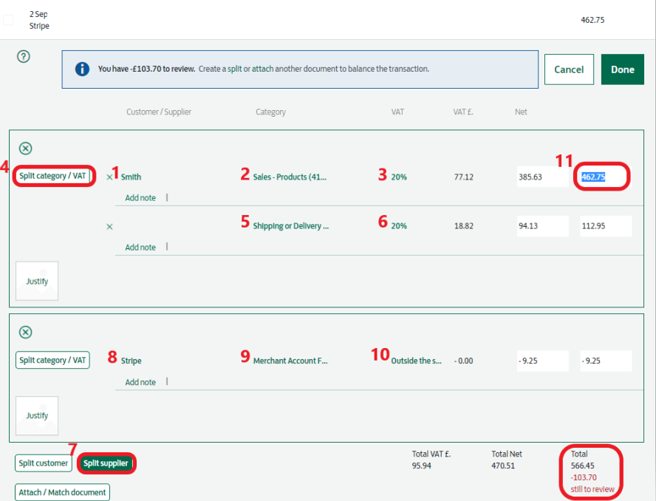Open the Outside the scope VAT dropdown
656x501 pixels.
[x=417, y=361]
